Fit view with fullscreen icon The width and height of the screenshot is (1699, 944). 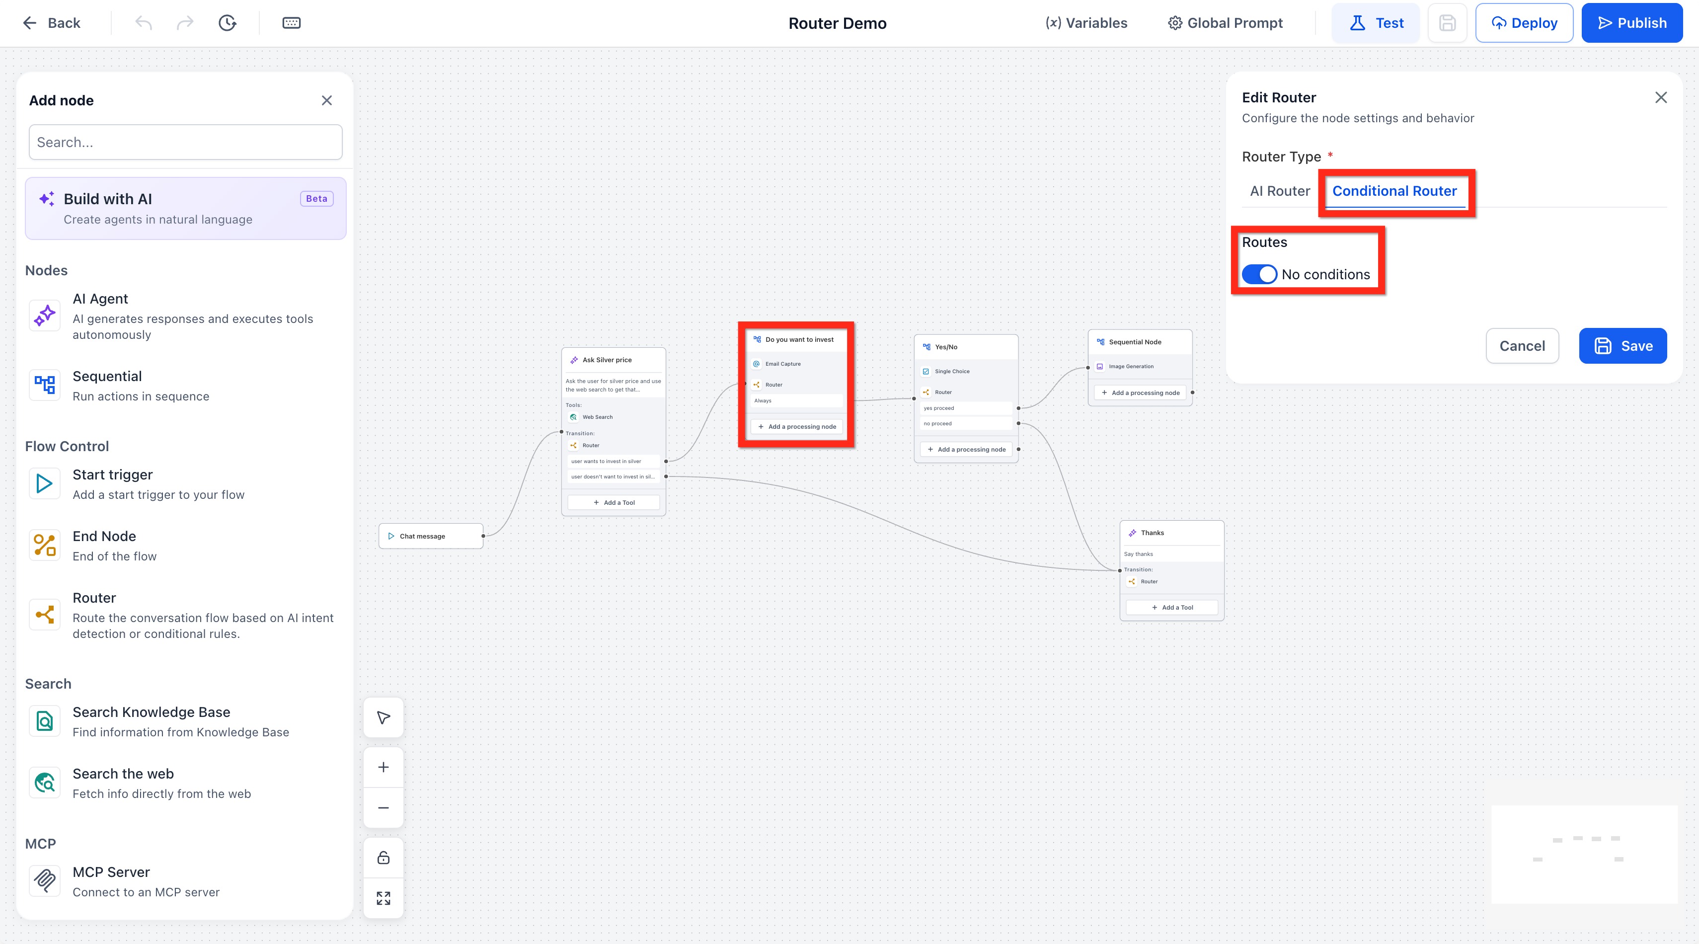383,898
